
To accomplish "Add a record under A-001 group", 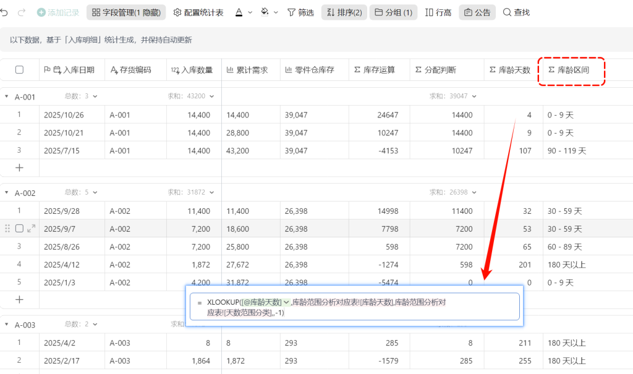I will (x=19, y=168).
